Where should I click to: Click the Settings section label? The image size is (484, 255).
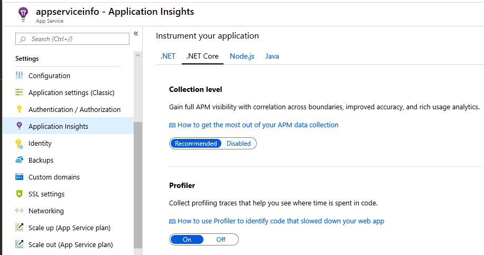pyautogui.click(x=27, y=59)
